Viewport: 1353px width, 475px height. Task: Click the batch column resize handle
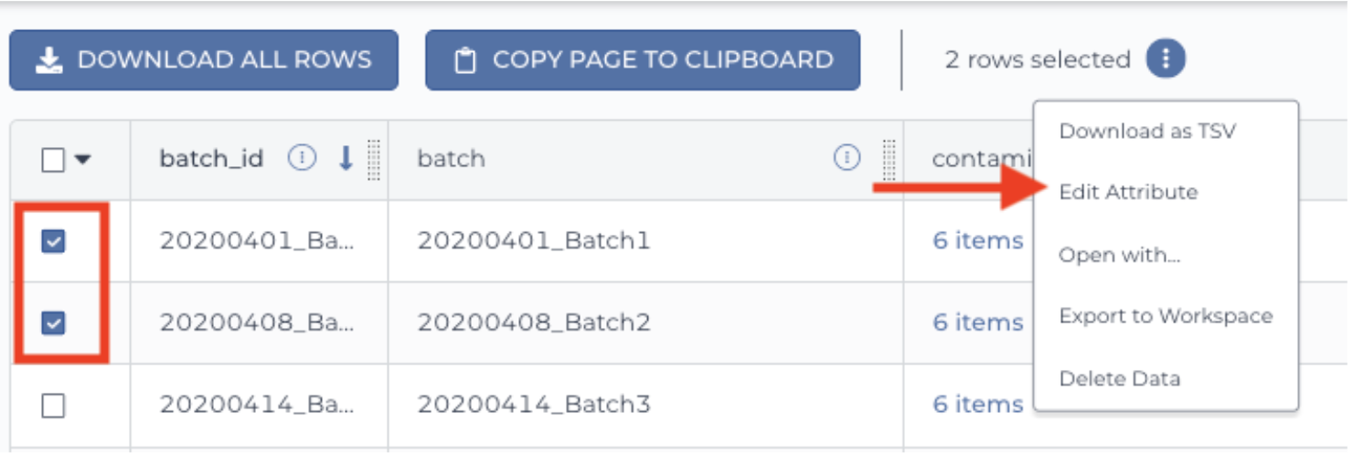coord(889,160)
